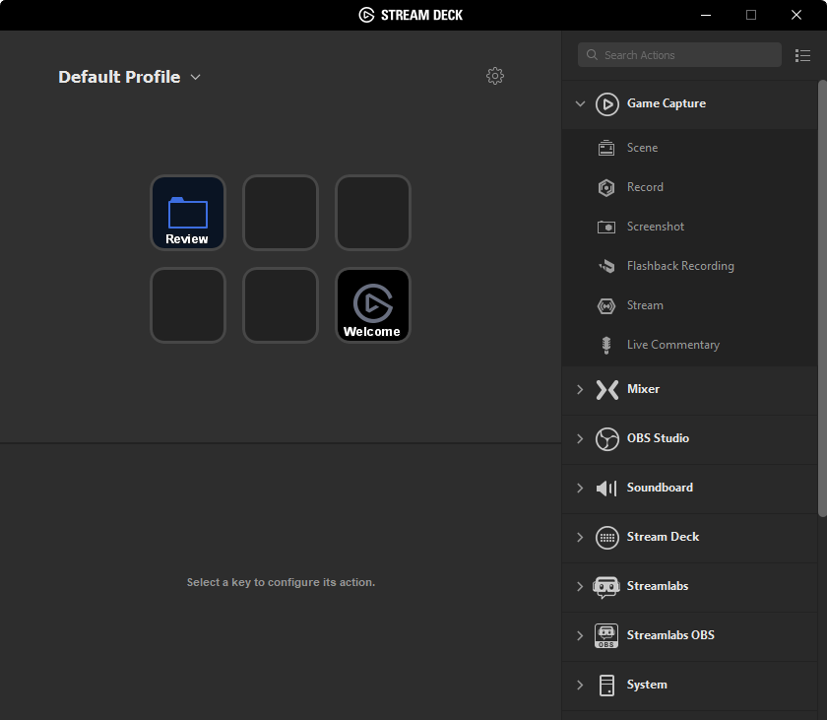
Task: Click the actions panel scrollbar
Action: pyautogui.click(x=822, y=298)
